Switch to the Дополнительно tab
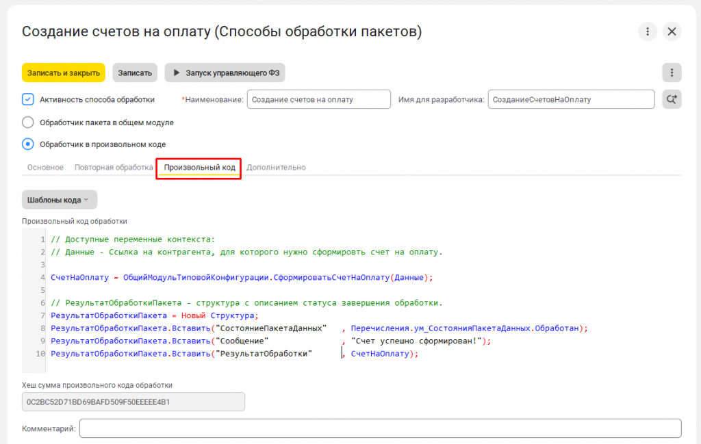The height and width of the screenshot is (444, 701). pyautogui.click(x=276, y=168)
